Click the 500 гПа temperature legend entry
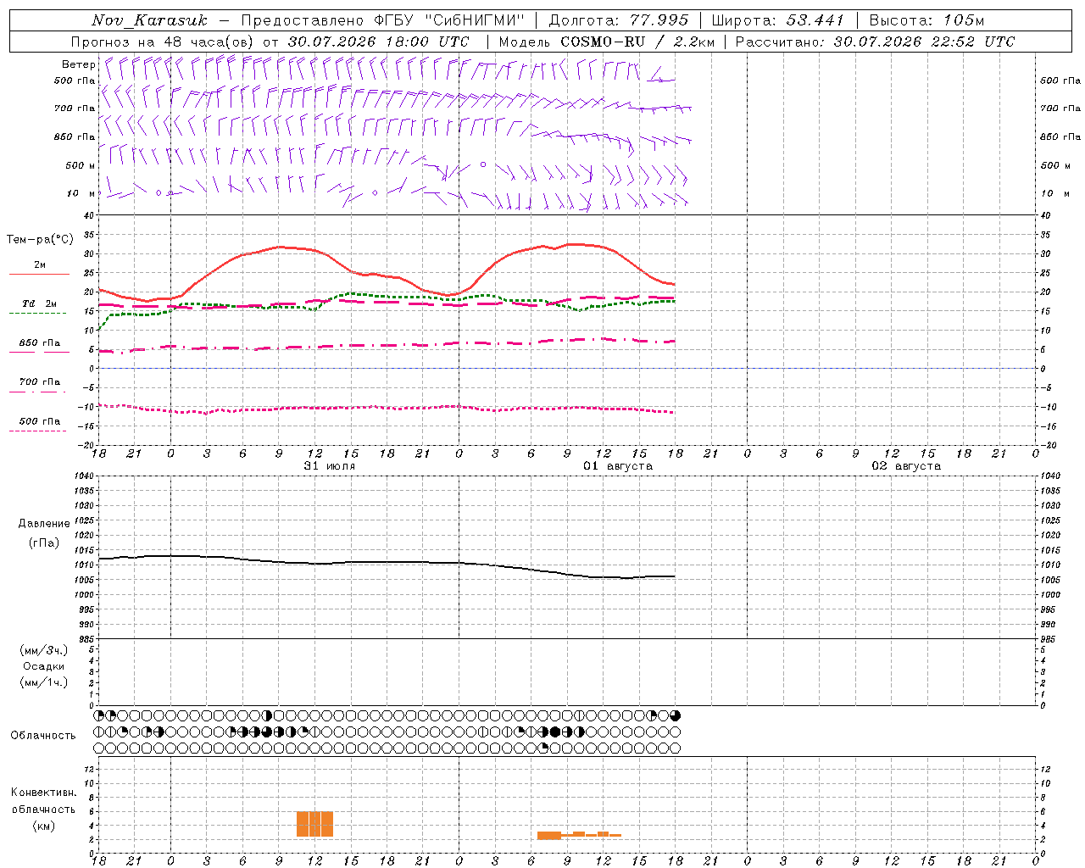Screen dimensions: 1085x868 [39, 425]
